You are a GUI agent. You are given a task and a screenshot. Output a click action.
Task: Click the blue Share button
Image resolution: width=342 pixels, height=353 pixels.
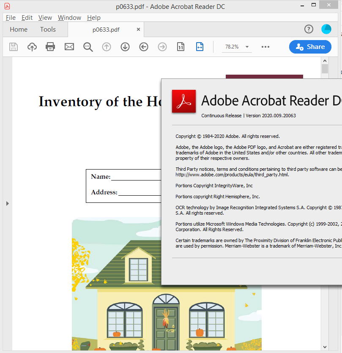pos(310,46)
